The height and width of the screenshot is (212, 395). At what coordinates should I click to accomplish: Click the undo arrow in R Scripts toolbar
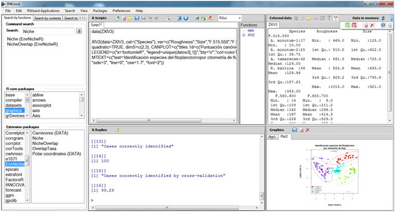click(x=150, y=18)
